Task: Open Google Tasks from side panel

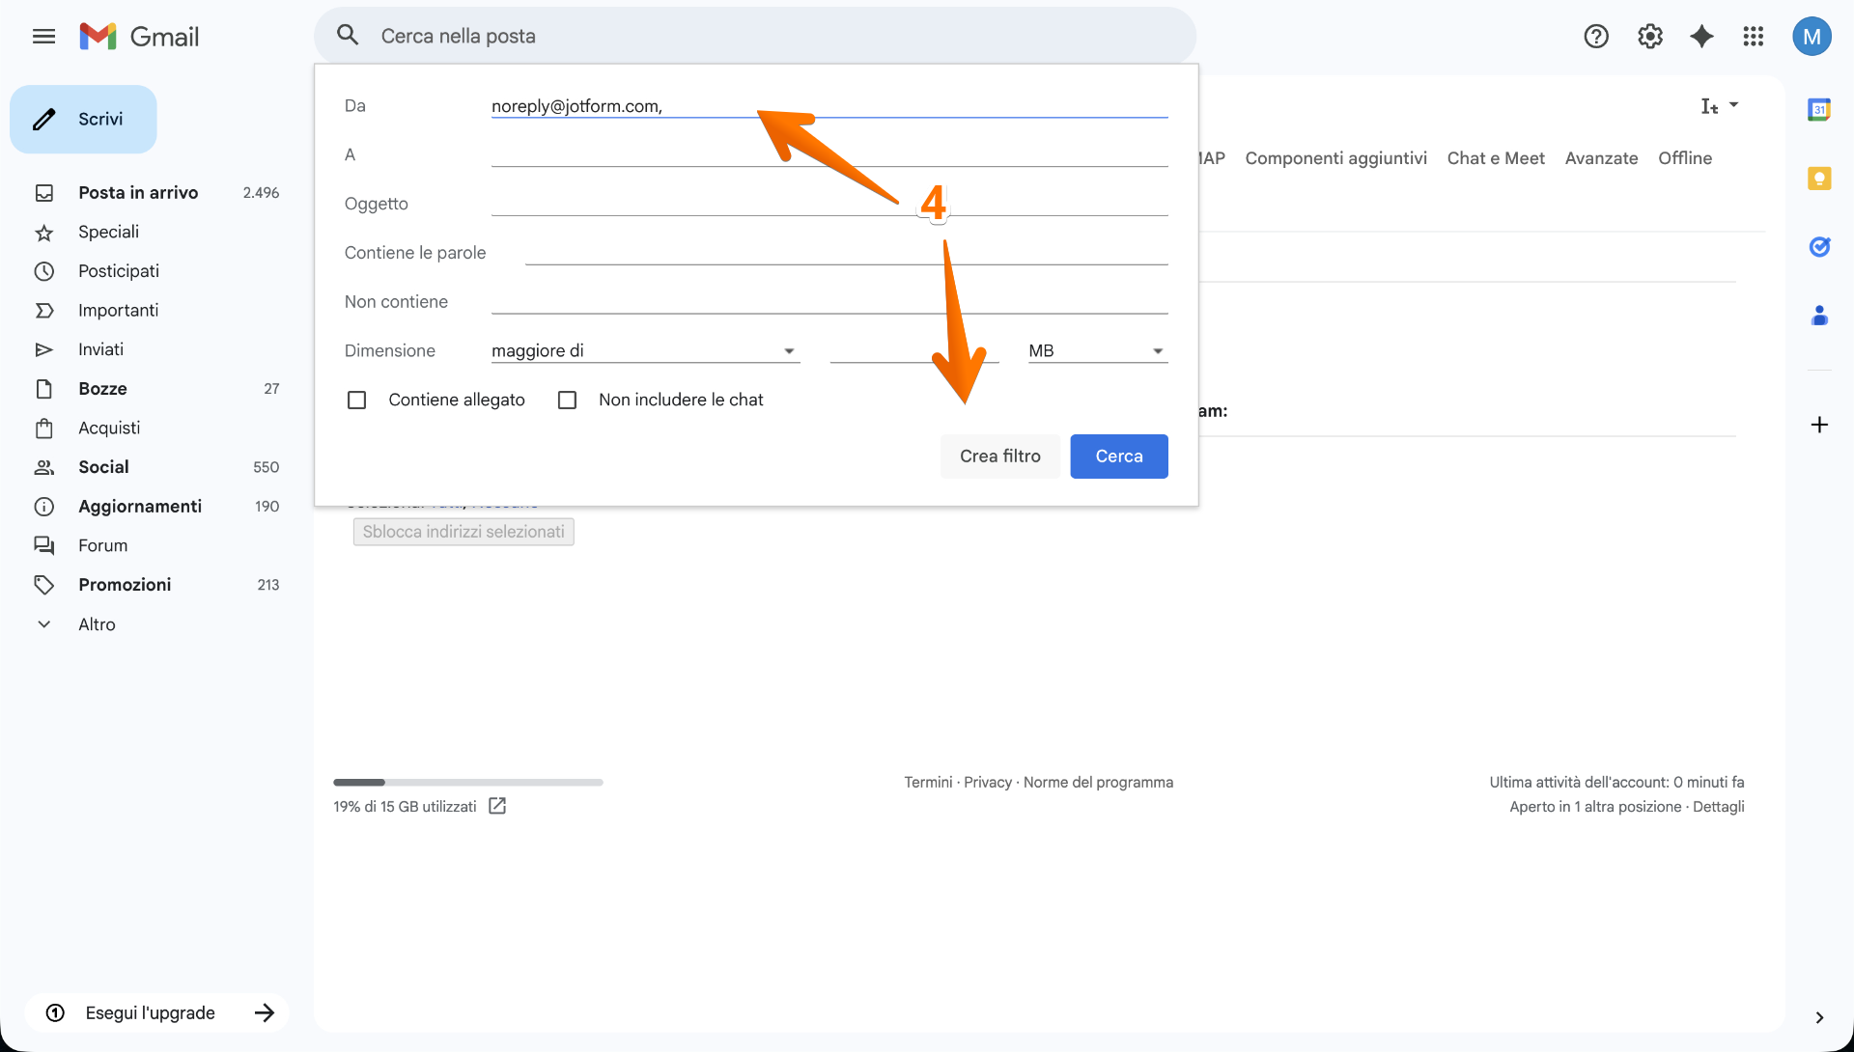Action: click(x=1820, y=247)
